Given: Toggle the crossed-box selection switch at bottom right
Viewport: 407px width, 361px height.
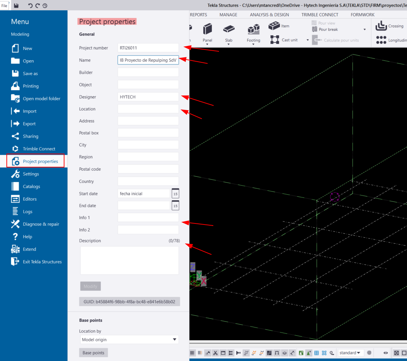Looking at the screenshot, I should tap(396, 353).
